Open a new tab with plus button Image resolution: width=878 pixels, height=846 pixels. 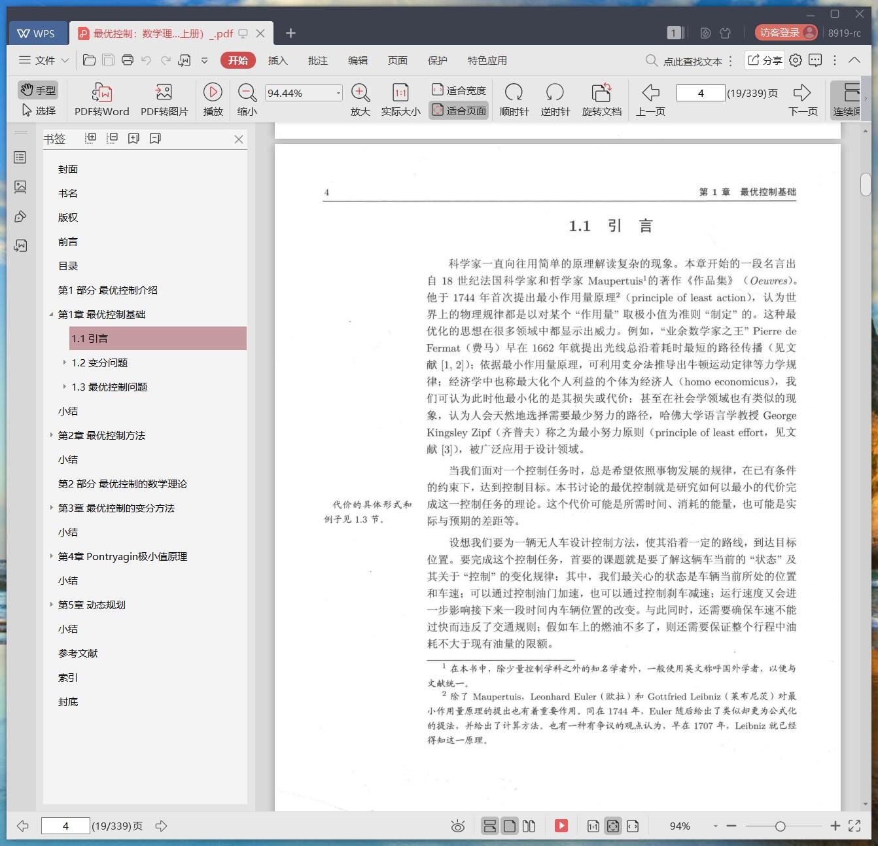coord(291,33)
